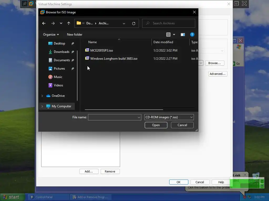Unpin Downloads using its pin icon
Viewport: 269px width, 201px height.
pos(73,52)
